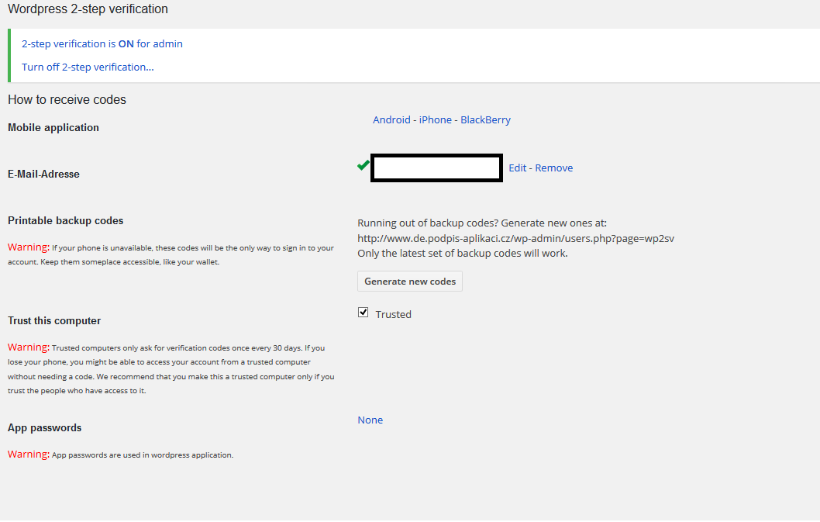
Task: Open the Android mobile app link
Action: [391, 120]
